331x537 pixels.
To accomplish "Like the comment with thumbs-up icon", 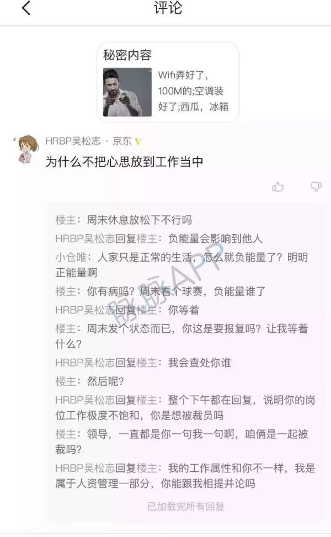I will coord(277,187).
